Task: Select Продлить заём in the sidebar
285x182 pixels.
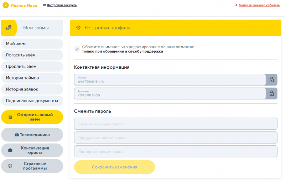Action: point(32,67)
